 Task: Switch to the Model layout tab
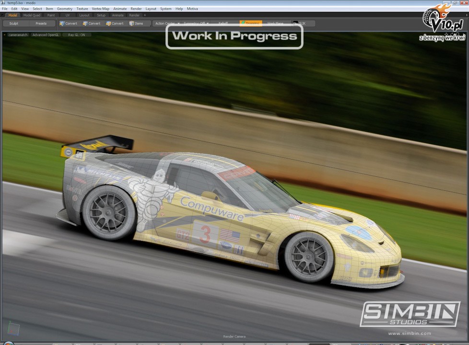click(12, 15)
